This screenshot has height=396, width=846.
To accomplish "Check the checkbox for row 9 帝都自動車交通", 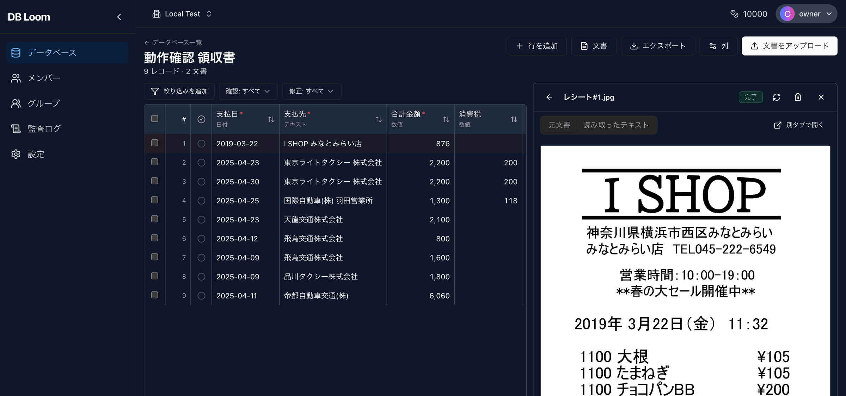I will pyautogui.click(x=155, y=295).
